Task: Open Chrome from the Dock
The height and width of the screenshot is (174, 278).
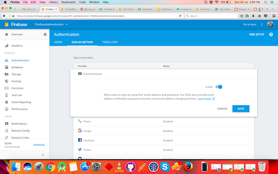Action: click(x=50, y=167)
